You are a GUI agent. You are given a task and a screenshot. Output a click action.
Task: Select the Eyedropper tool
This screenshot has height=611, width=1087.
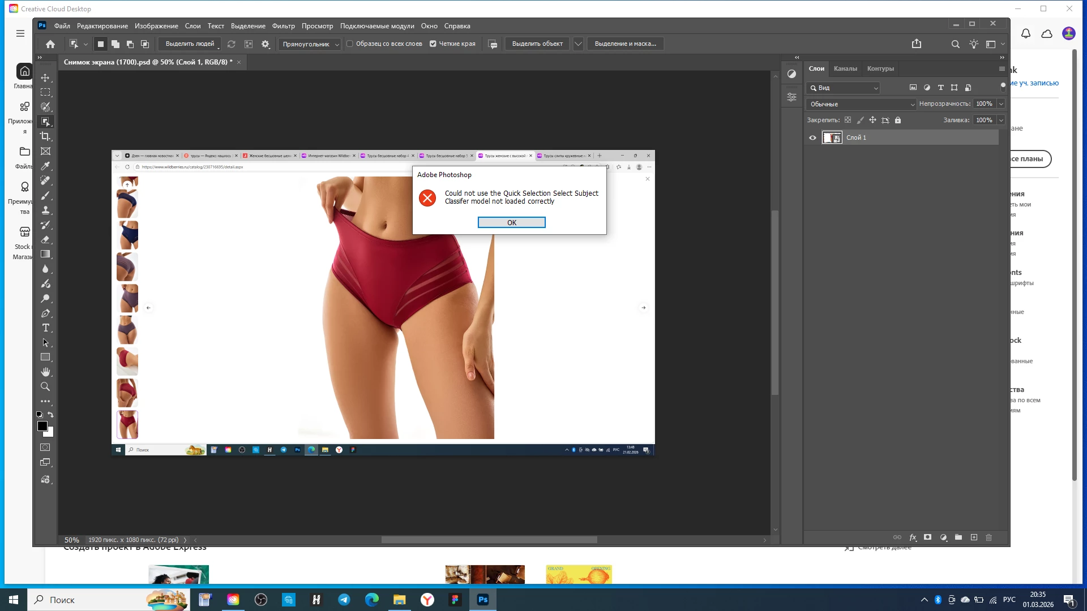(45, 166)
